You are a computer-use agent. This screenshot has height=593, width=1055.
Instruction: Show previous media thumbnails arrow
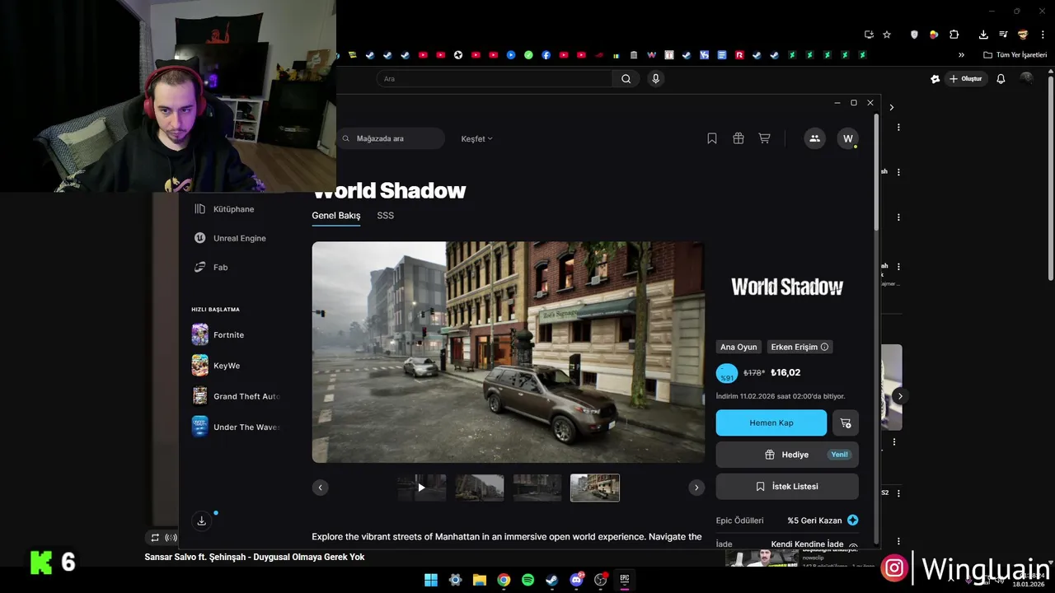pos(320,488)
